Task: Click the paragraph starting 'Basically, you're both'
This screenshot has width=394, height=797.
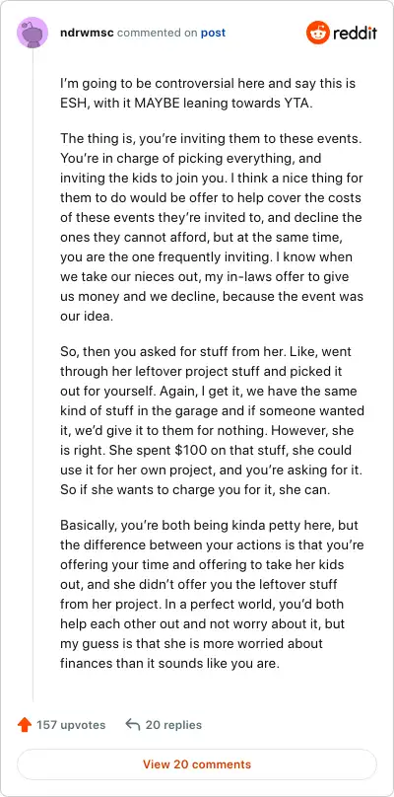Action: pos(212,595)
